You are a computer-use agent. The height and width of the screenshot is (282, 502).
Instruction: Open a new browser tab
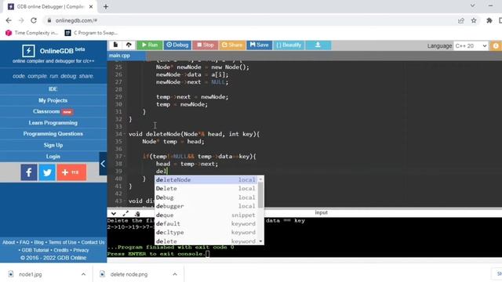point(106,7)
